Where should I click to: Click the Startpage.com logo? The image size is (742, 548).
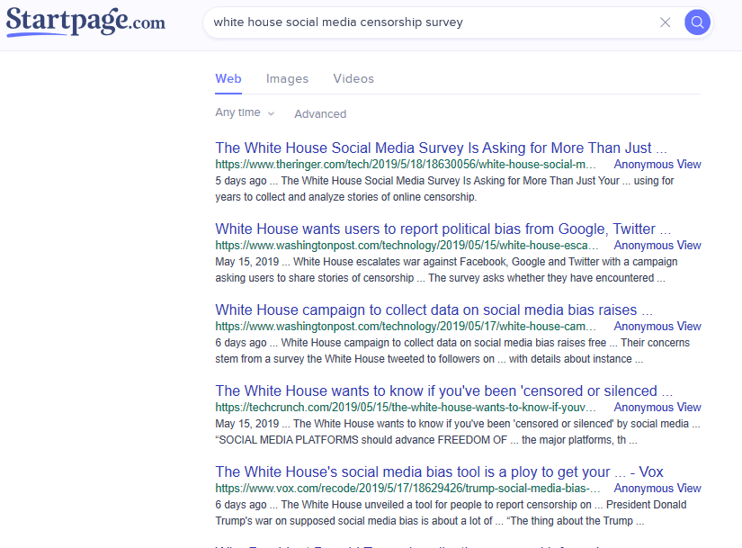click(85, 22)
